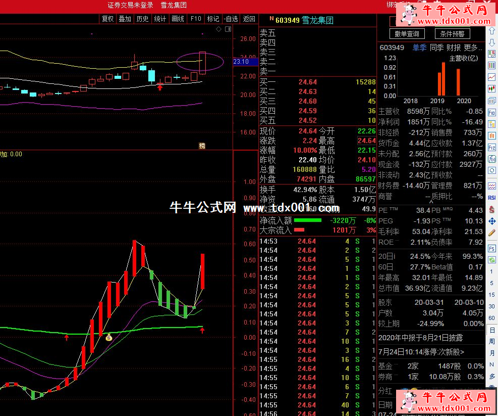
Task: Click the 榜 badge at chart bottom
Action: [202, 146]
